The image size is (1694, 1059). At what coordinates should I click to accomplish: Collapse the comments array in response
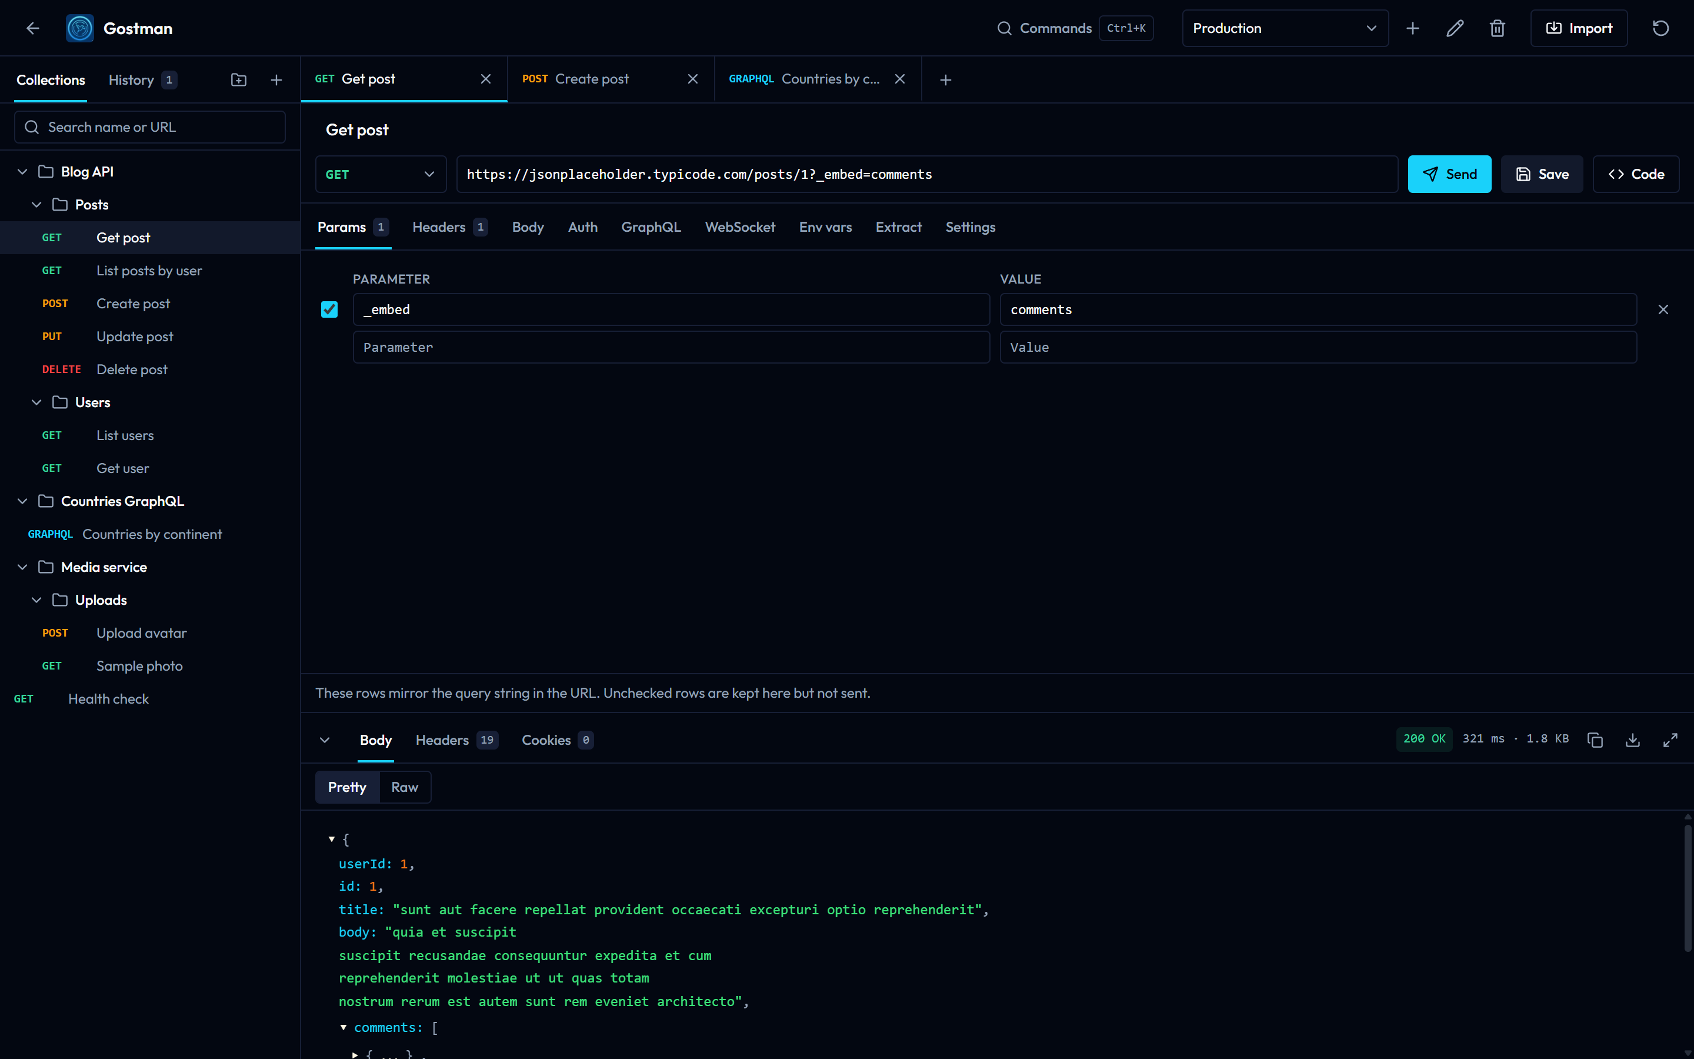pos(344,1027)
